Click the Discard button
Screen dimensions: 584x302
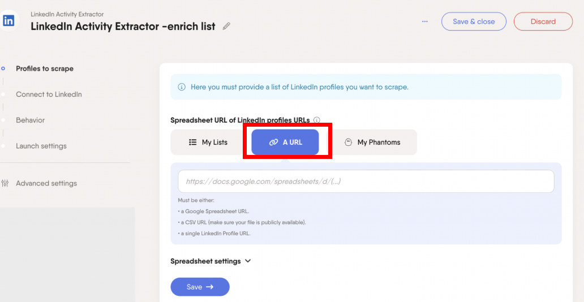(x=543, y=21)
